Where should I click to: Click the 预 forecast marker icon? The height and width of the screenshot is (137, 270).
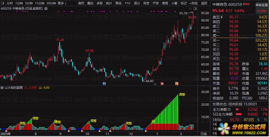177,84
